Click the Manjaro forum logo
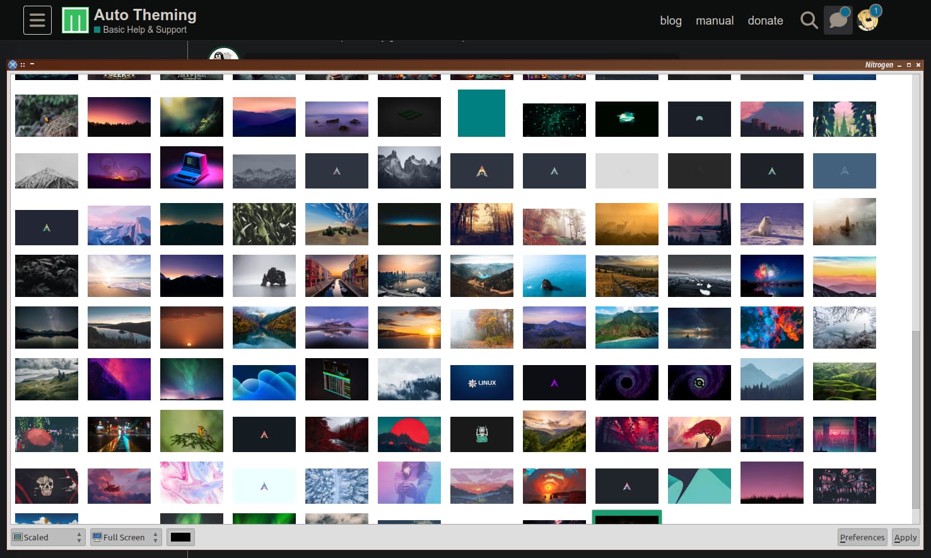Viewport: 931px width, 558px height. click(75, 20)
